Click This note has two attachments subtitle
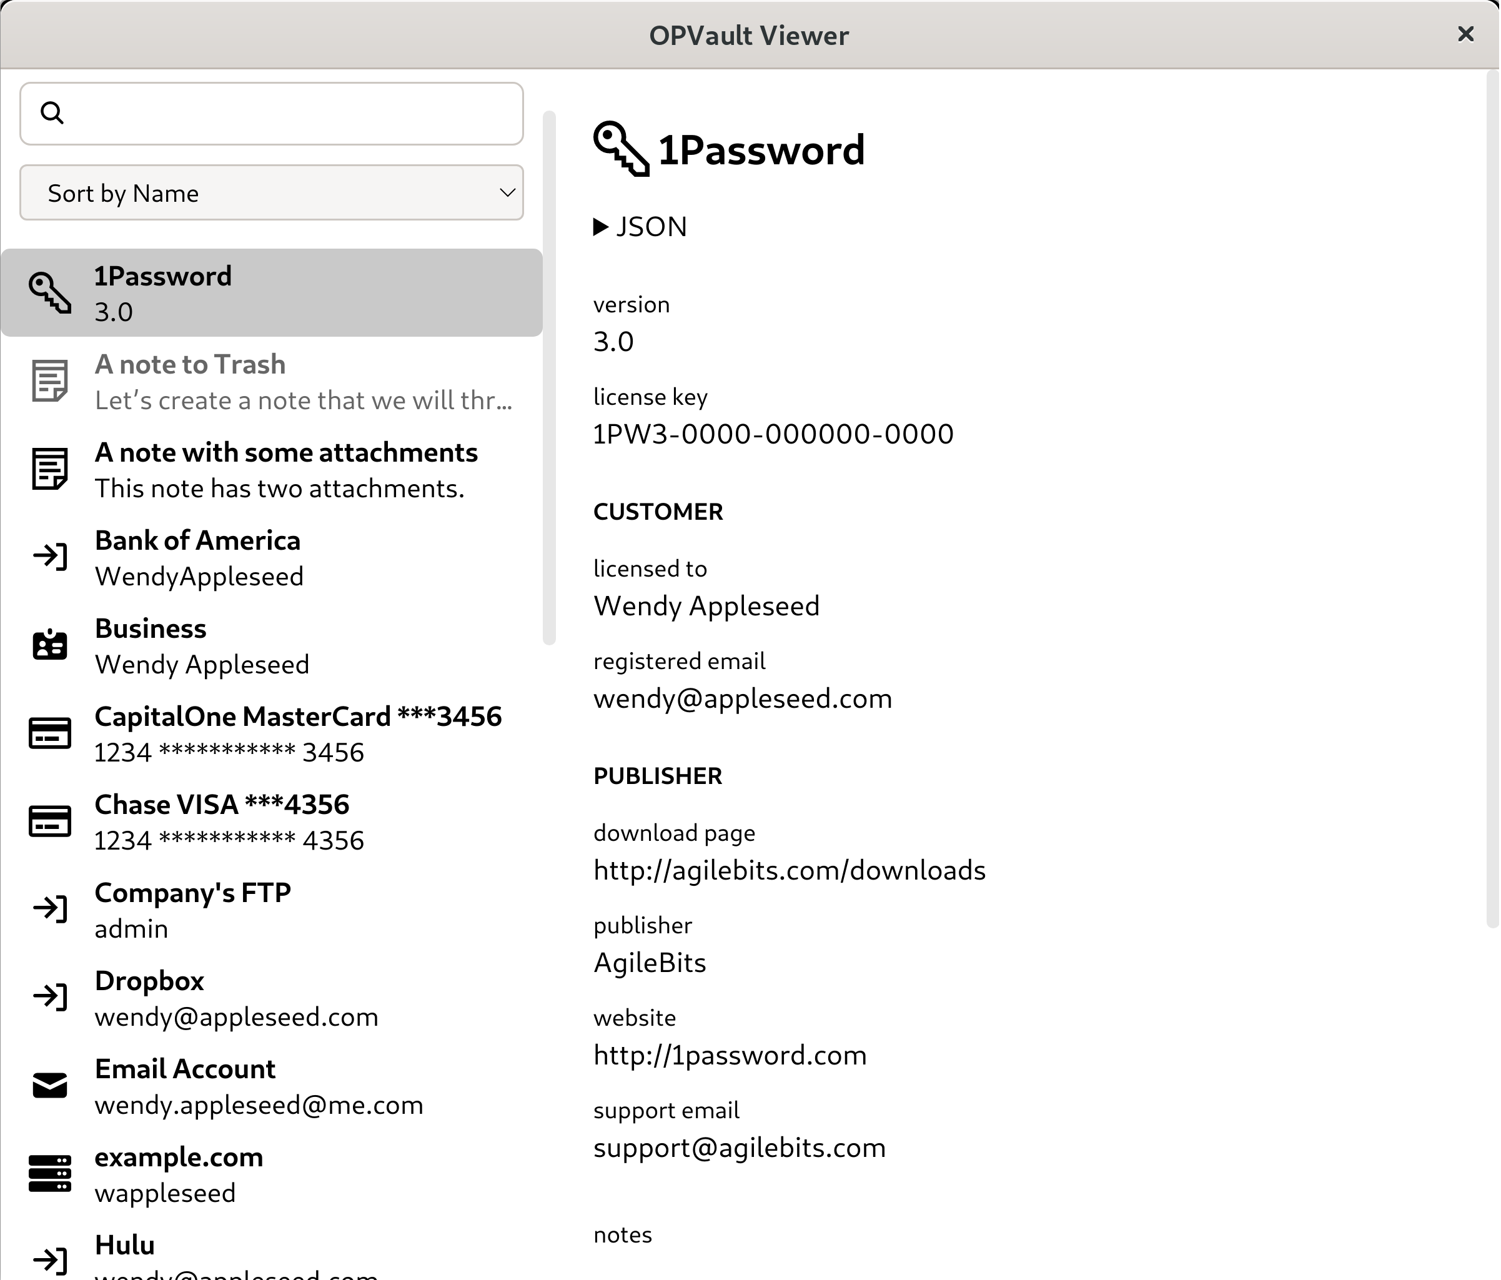Image resolution: width=1501 pixels, height=1280 pixels. click(x=280, y=489)
